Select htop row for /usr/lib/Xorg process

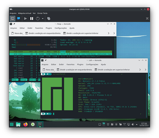(x=61, y=54)
